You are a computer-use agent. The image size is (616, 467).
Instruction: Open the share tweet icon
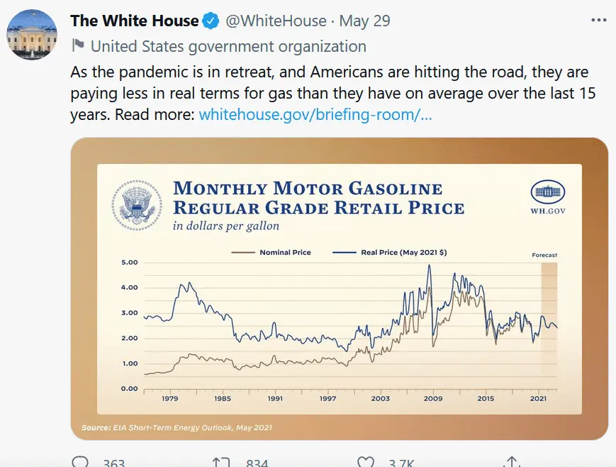tap(512, 463)
